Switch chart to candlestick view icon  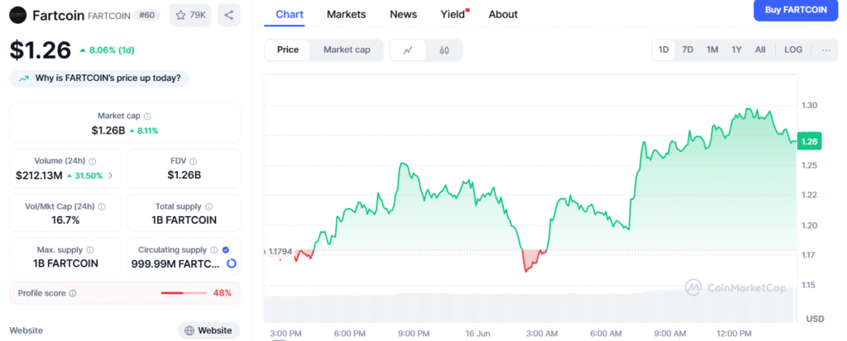point(444,50)
